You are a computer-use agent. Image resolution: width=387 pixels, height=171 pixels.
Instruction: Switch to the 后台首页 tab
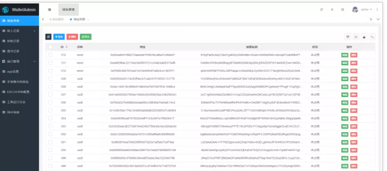click(57, 19)
